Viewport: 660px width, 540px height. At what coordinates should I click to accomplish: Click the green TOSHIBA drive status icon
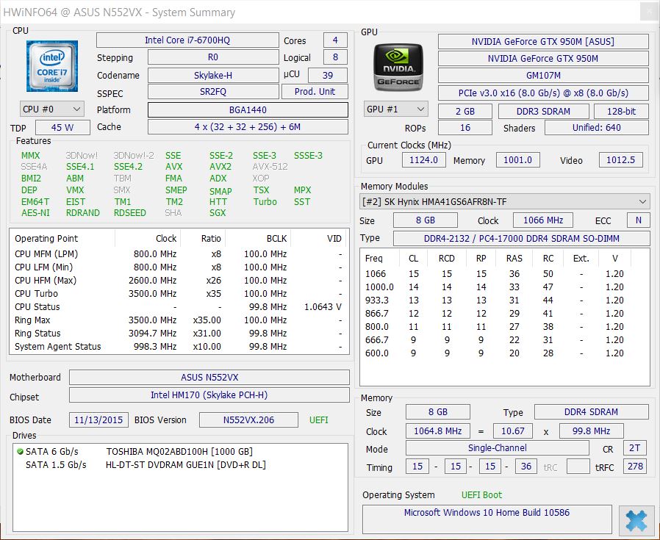pos(20,451)
